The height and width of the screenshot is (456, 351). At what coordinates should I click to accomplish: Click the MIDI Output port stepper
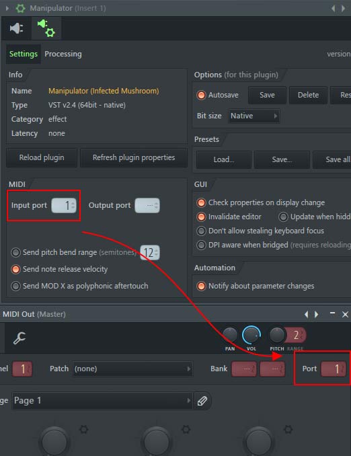[x=147, y=206]
